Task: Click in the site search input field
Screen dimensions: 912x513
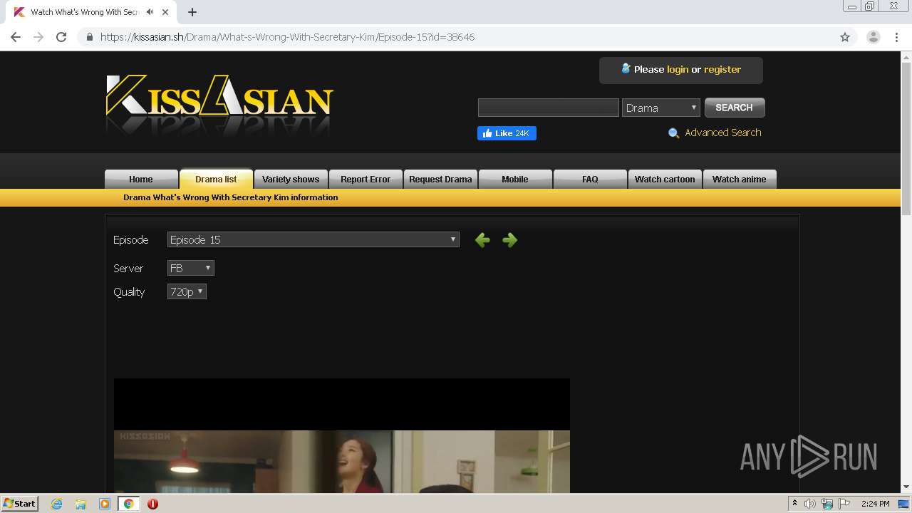Action: 548,108
